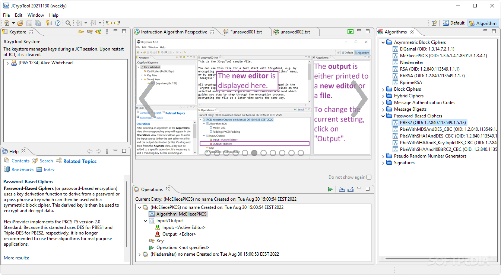This screenshot has height=275, width=501.
Task: Select the last slide indicator dot
Action: [x=301, y=153]
